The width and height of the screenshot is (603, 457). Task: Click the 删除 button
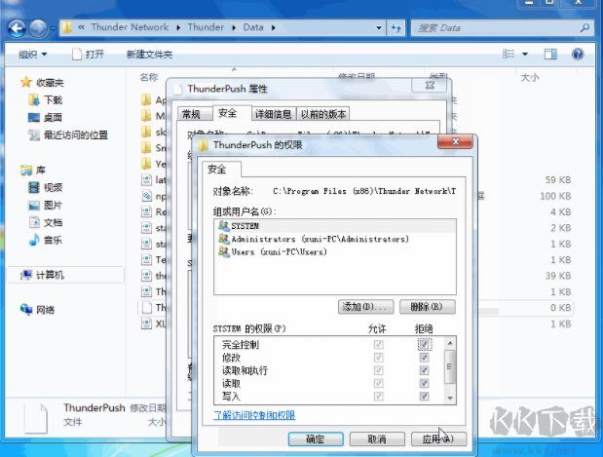click(428, 307)
